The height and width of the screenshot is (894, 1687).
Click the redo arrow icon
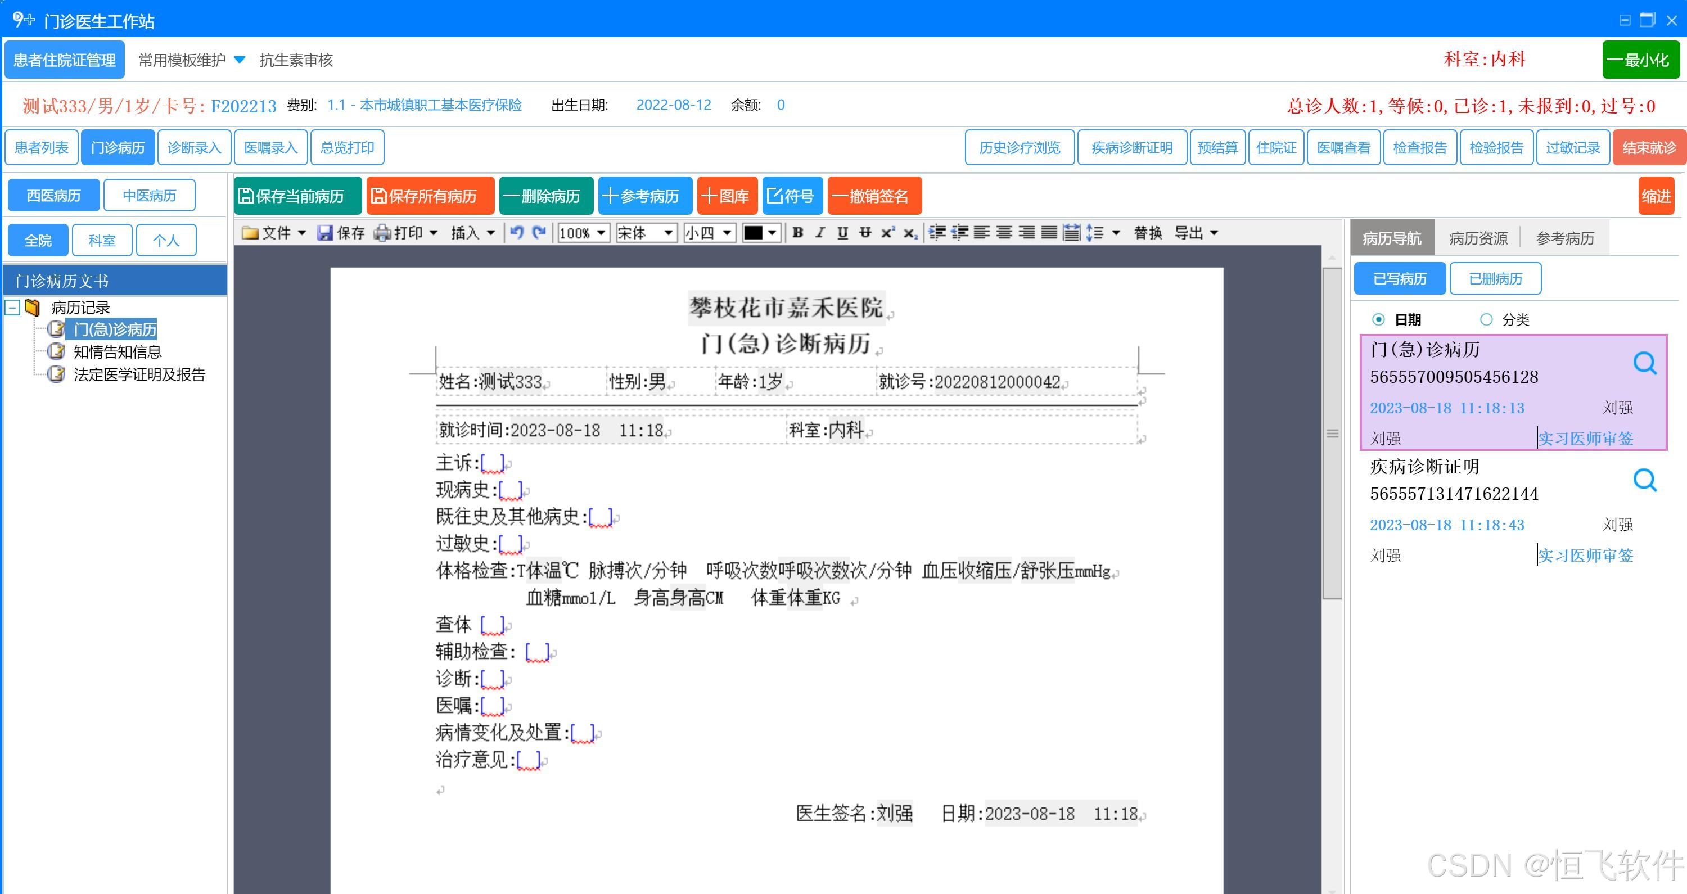pos(539,233)
